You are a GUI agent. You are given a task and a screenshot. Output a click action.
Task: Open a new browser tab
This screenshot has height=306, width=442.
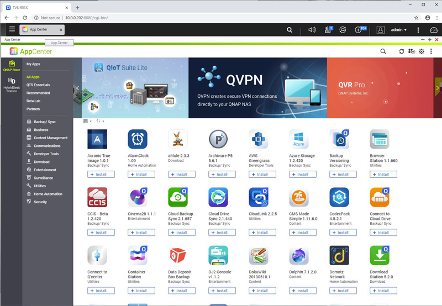pos(77,8)
